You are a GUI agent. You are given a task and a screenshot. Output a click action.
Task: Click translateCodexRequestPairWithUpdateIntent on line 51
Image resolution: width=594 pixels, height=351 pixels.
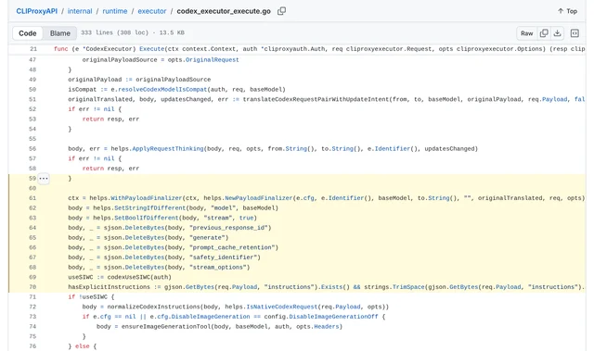coord(316,99)
